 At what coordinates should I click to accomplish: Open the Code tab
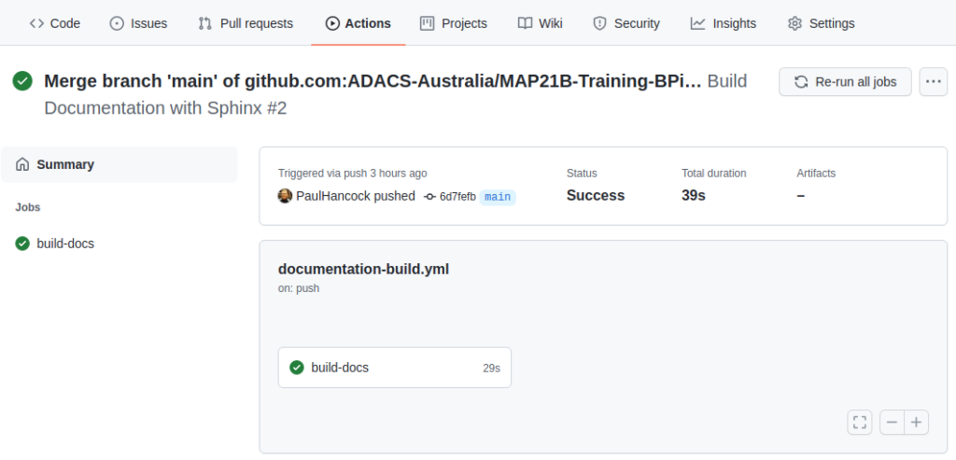click(55, 23)
